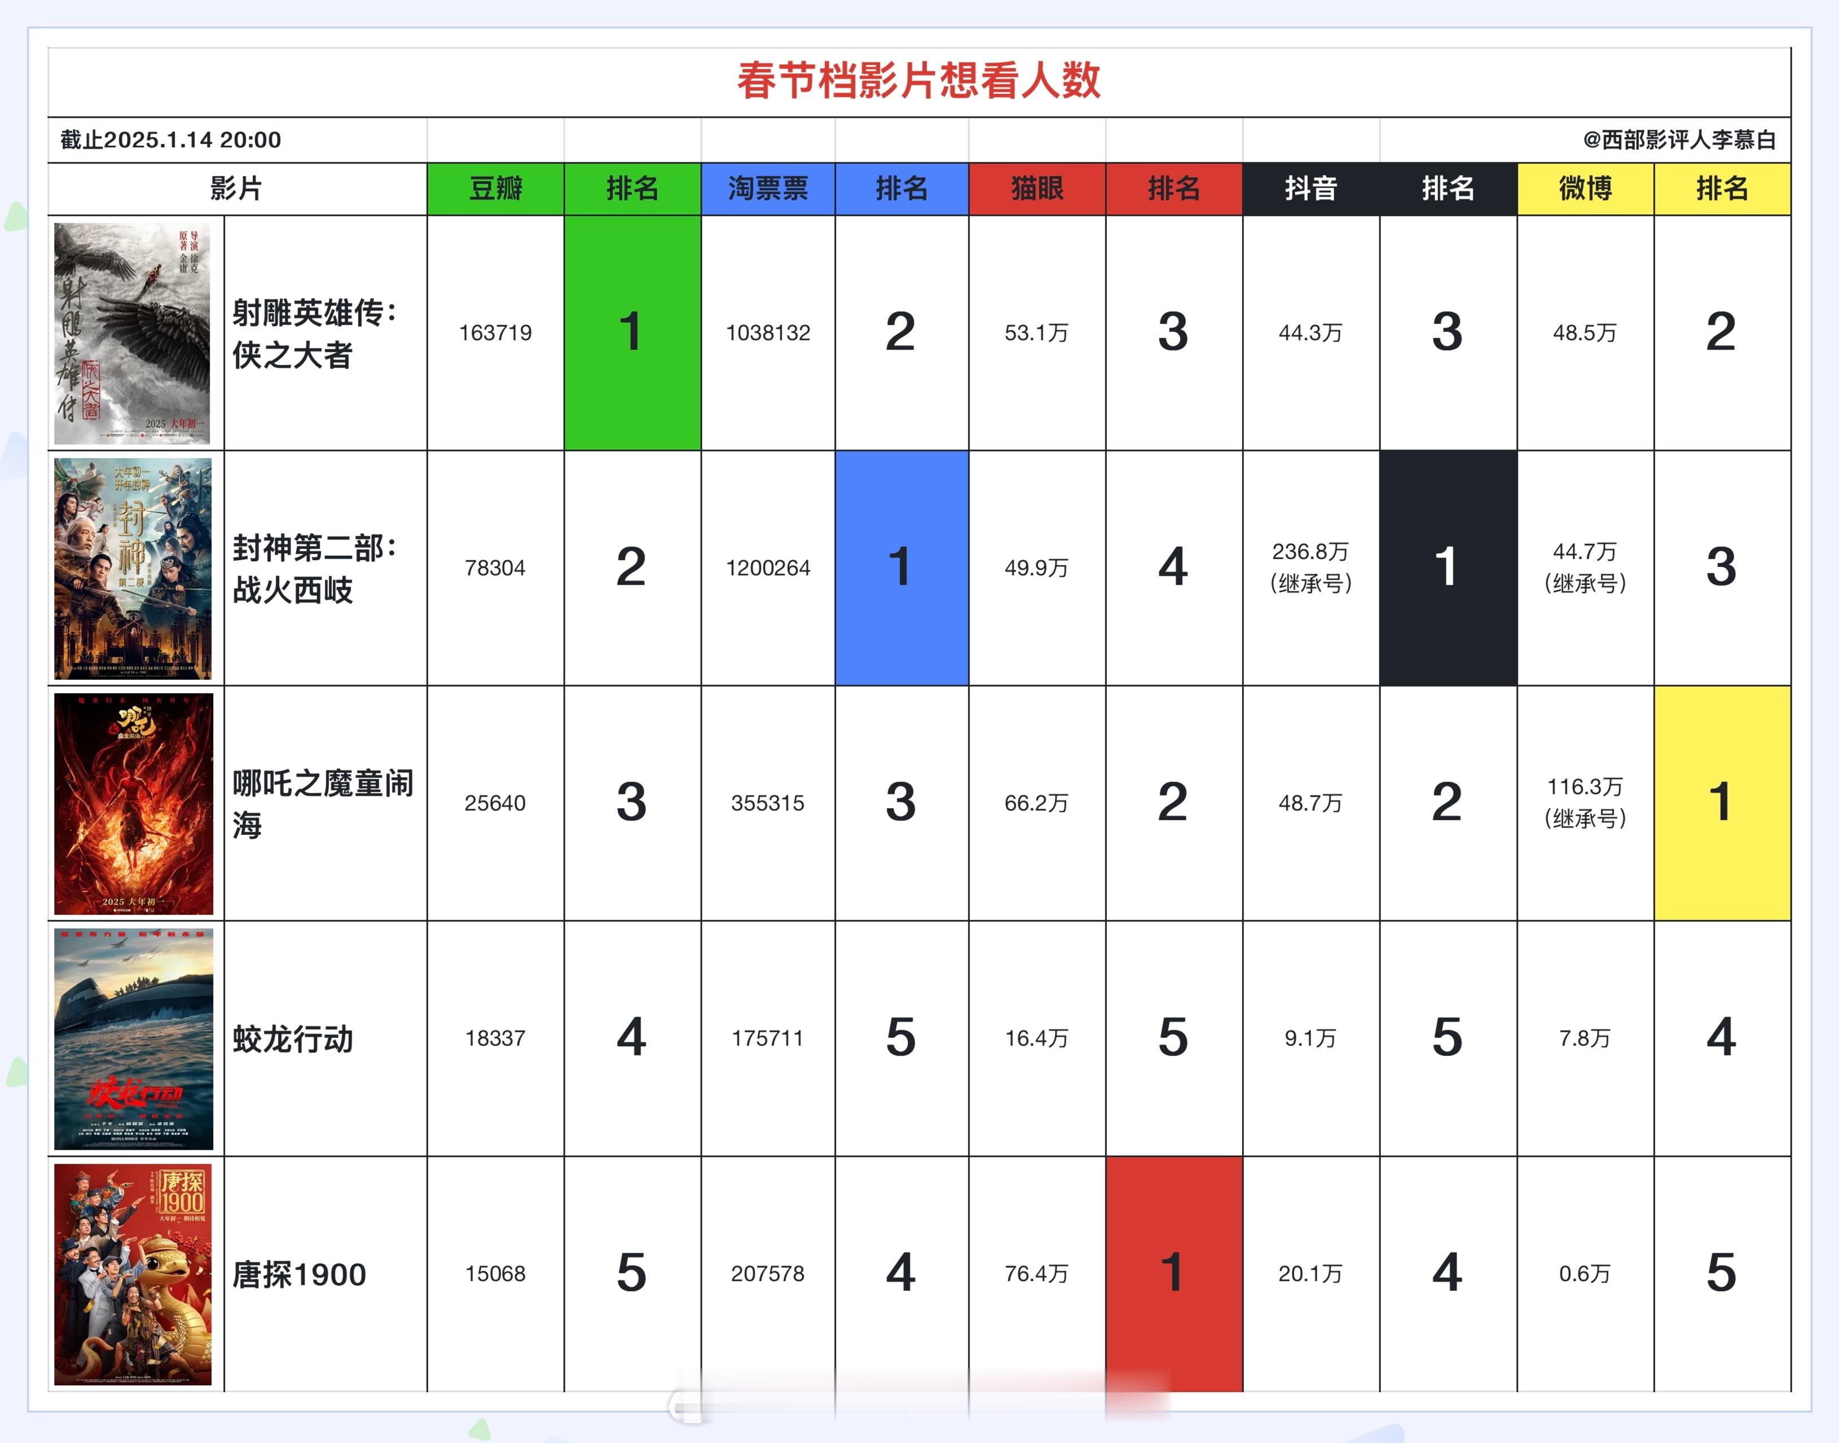Click the 封神第二部 movie poster
Viewport: 1839px width, 1443px height.
(x=133, y=569)
